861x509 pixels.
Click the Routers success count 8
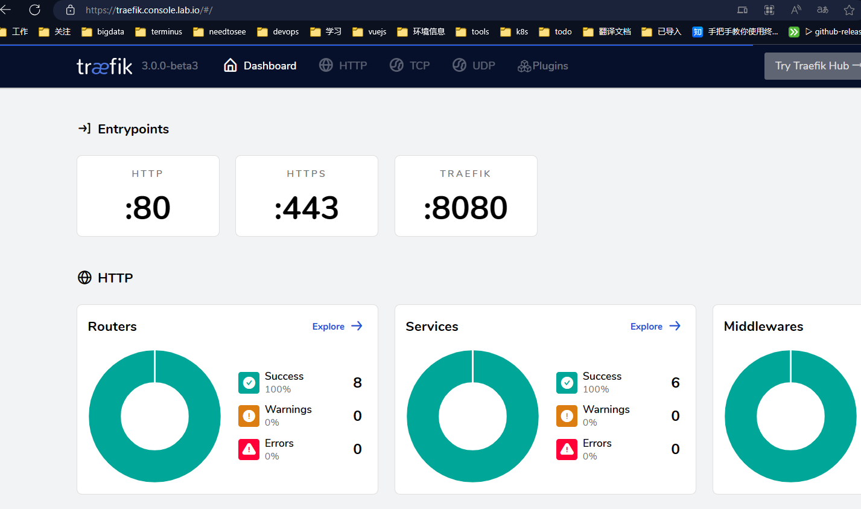point(357,382)
